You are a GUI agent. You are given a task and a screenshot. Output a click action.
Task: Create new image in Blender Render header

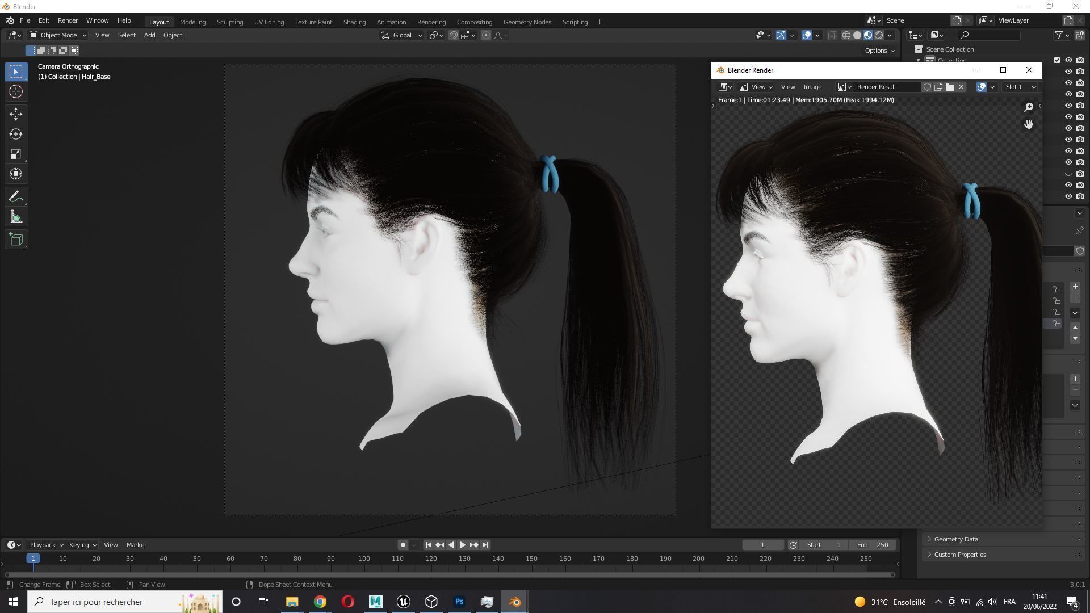tap(938, 87)
